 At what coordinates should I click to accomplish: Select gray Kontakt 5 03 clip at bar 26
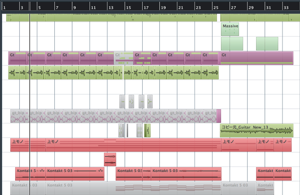pos(239,188)
